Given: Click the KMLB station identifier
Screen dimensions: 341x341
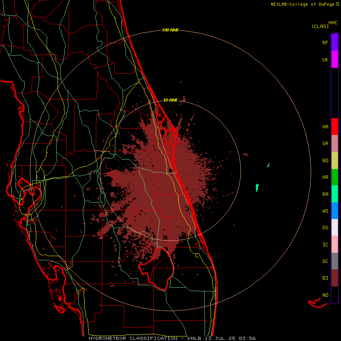Looking at the screenshot, I should [x=194, y=338].
